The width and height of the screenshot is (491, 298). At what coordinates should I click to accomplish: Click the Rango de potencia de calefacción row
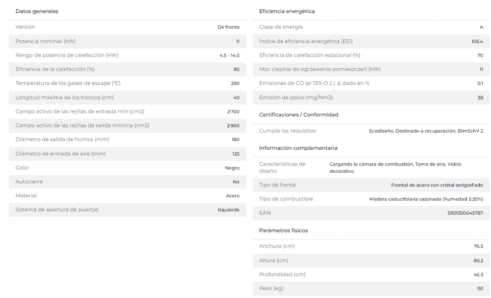[128, 55]
